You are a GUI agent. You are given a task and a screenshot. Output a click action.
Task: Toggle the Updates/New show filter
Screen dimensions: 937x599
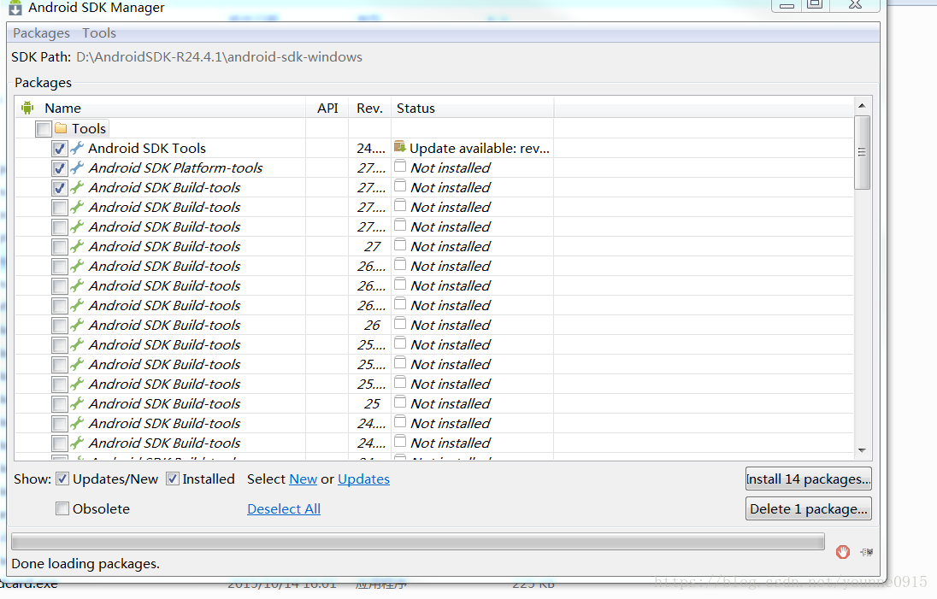point(62,479)
